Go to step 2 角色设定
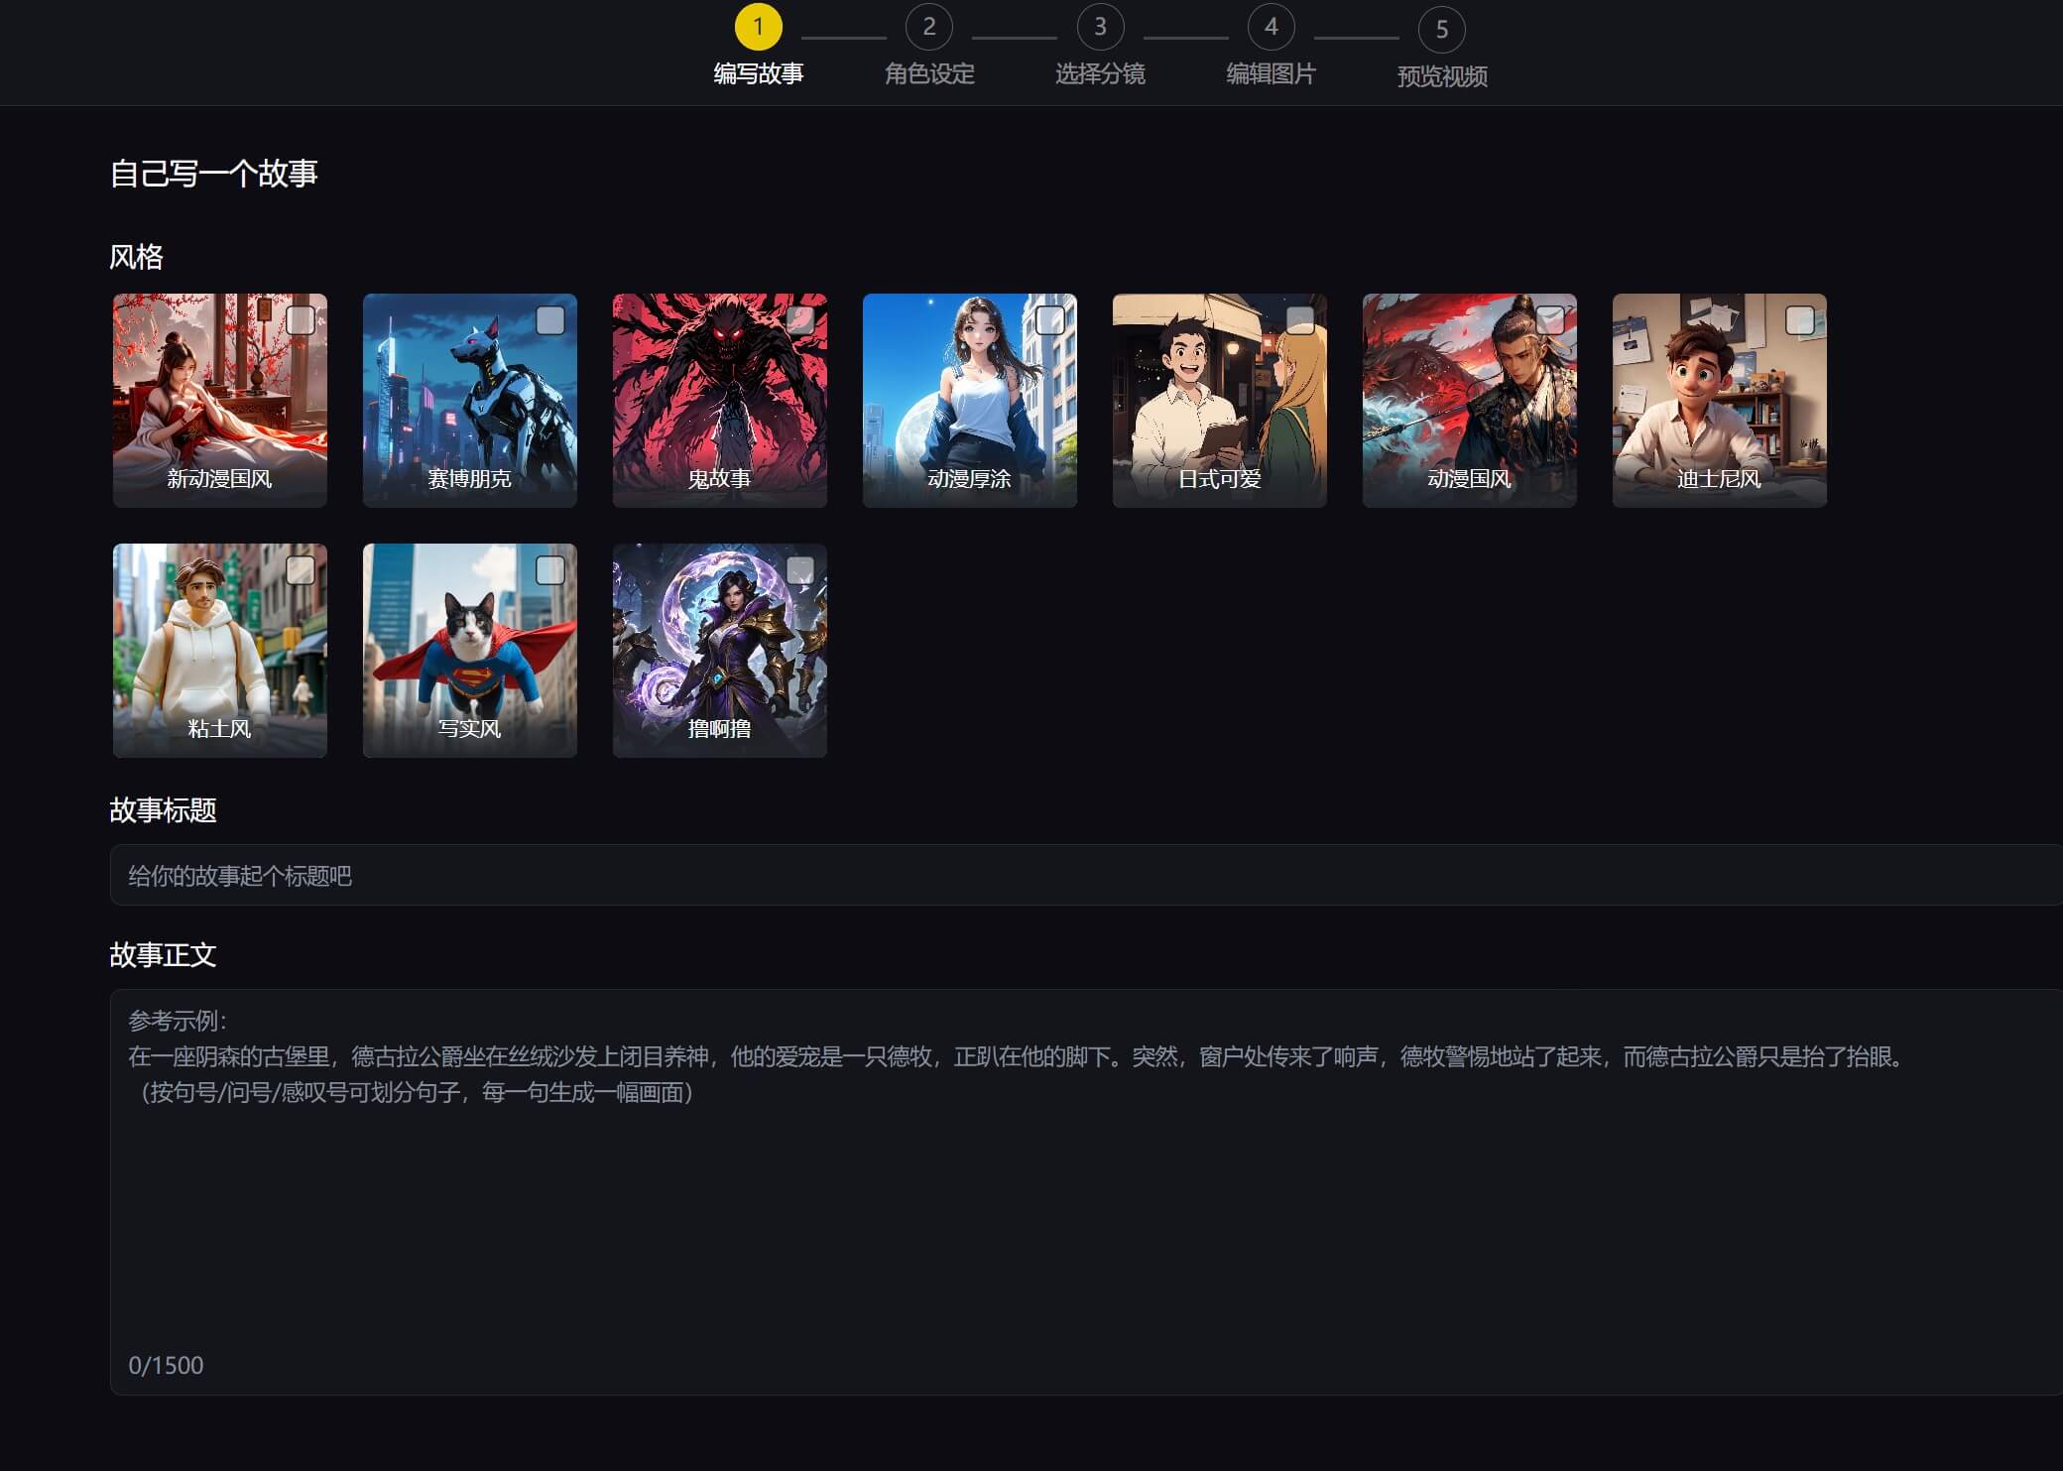The height and width of the screenshot is (1471, 2063). pyautogui.click(x=929, y=28)
